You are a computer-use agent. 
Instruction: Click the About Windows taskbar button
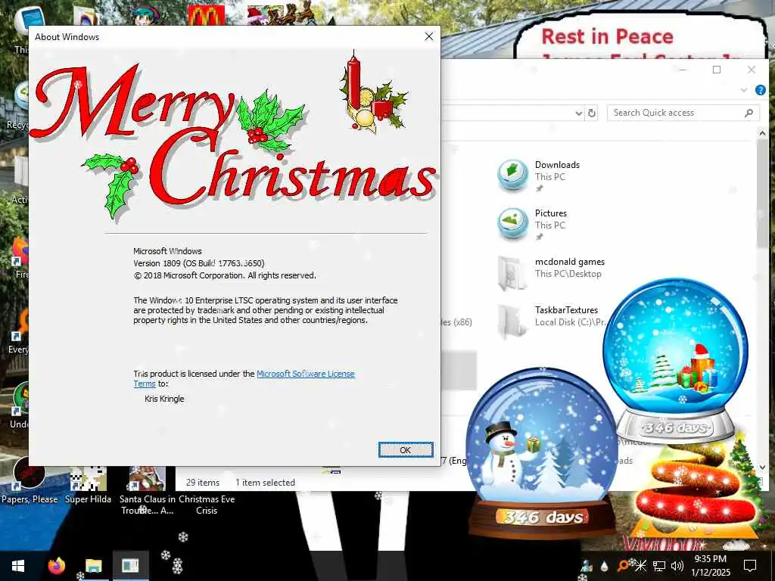pos(130,566)
